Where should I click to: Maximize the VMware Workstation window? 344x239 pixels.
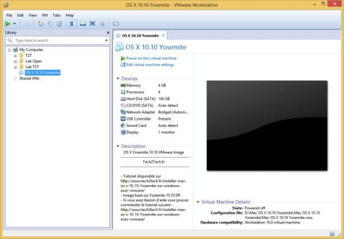pyautogui.click(x=323, y=4)
